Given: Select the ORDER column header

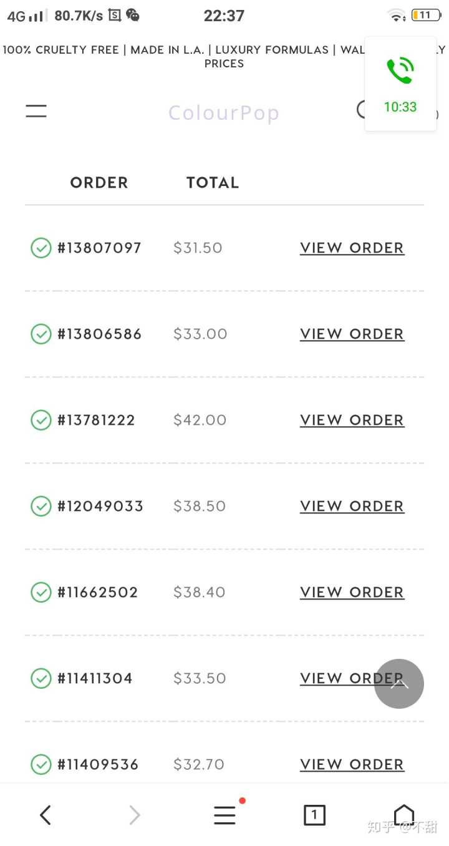Looking at the screenshot, I should (99, 183).
